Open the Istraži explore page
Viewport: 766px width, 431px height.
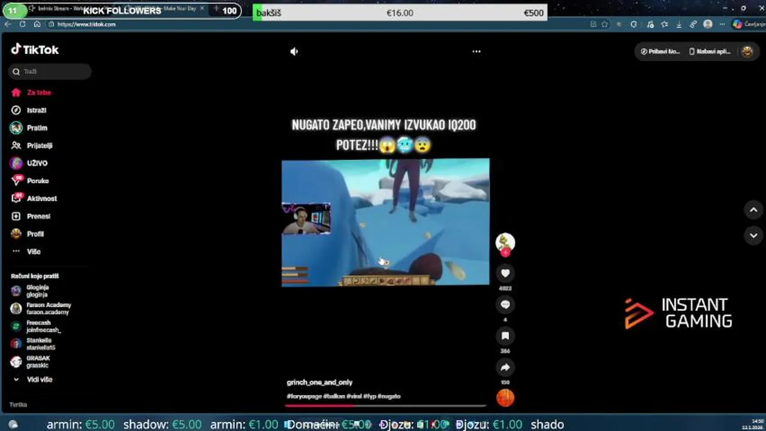coord(29,110)
